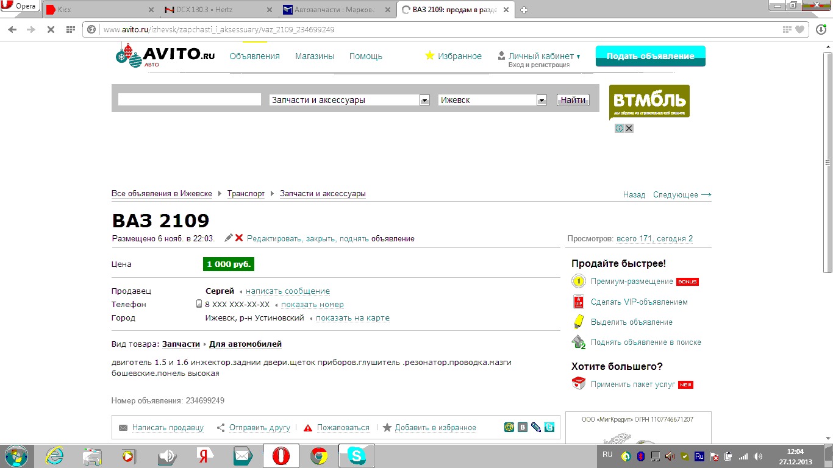Open Запчасти и аксессуары breadcrumb link
This screenshot has height=468, width=833.
[323, 194]
